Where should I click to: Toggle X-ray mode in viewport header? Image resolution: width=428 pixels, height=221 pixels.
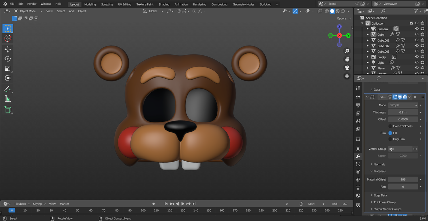[x=320, y=11]
